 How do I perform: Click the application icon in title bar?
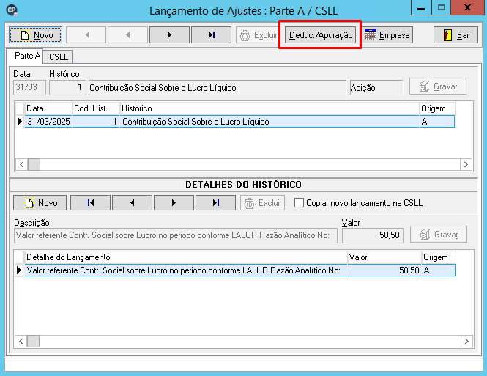[12, 10]
